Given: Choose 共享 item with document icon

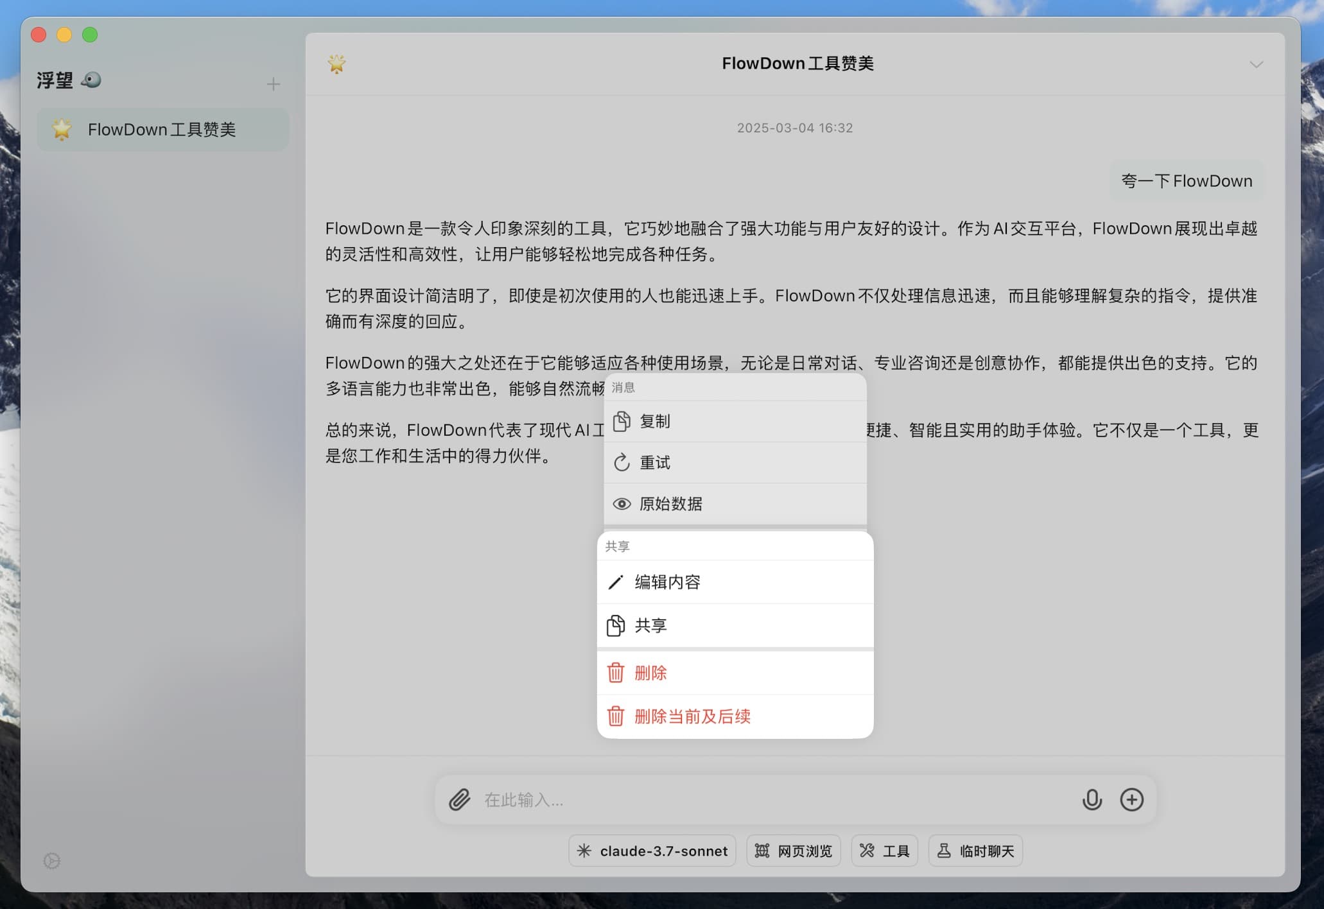Looking at the screenshot, I should click(735, 626).
